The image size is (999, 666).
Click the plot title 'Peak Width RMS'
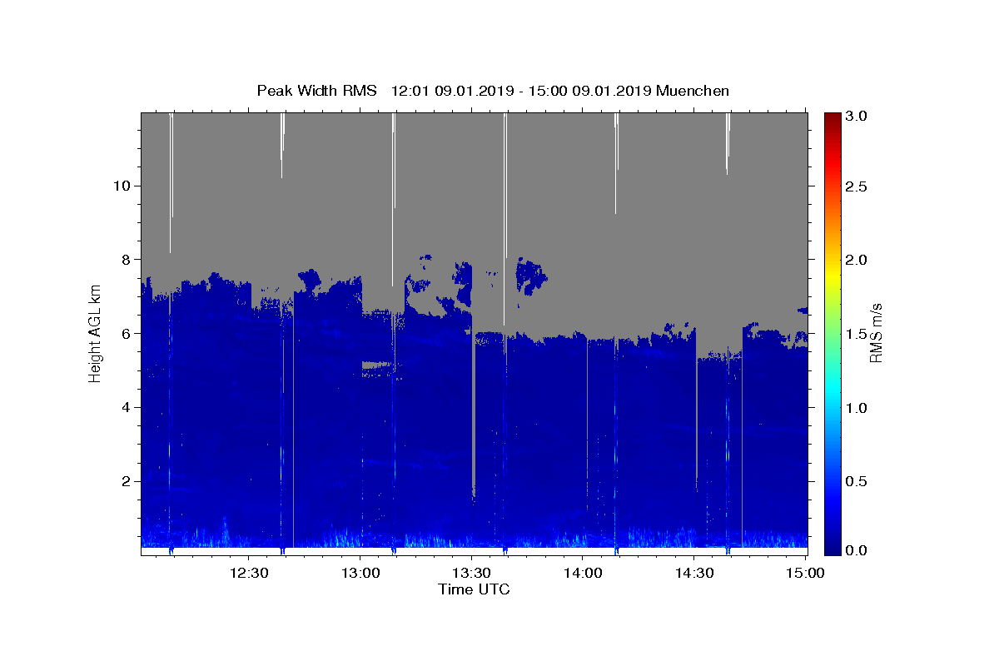click(316, 91)
